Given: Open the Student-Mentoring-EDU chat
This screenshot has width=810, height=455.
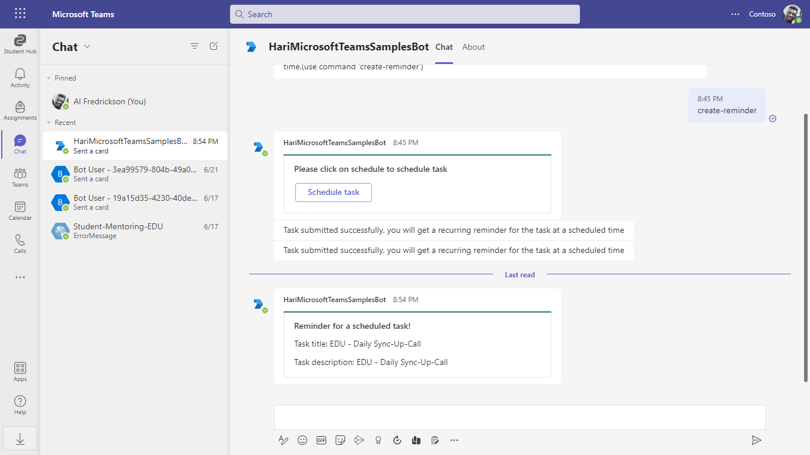Looking at the screenshot, I should point(135,231).
